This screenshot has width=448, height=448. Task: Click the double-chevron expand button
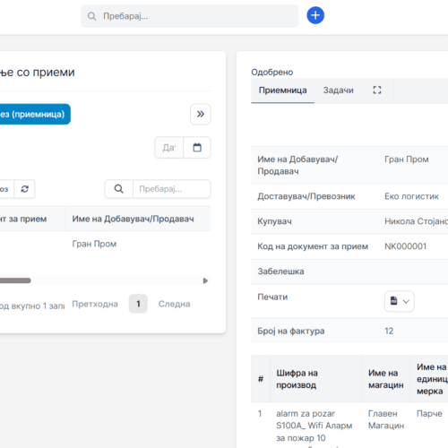(201, 114)
